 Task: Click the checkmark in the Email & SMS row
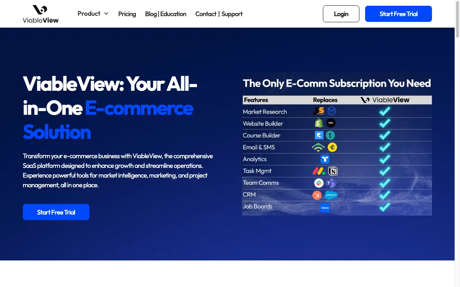(x=385, y=147)
